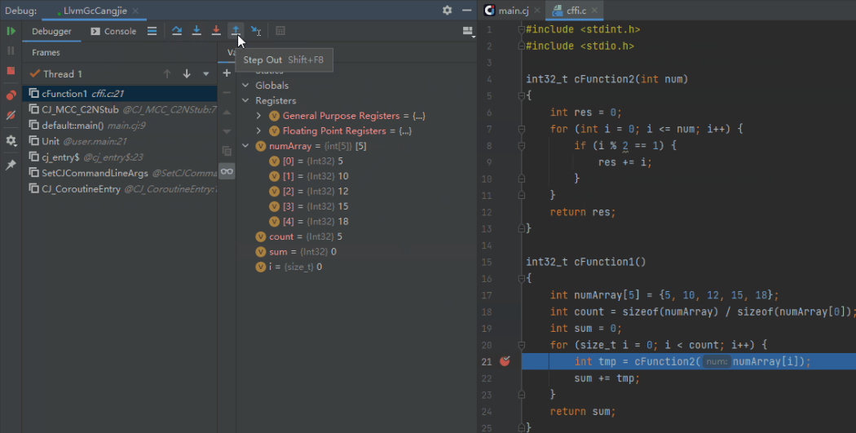Open the main.cj editor tab
The image size is (856, 433).
coord(506,11)
